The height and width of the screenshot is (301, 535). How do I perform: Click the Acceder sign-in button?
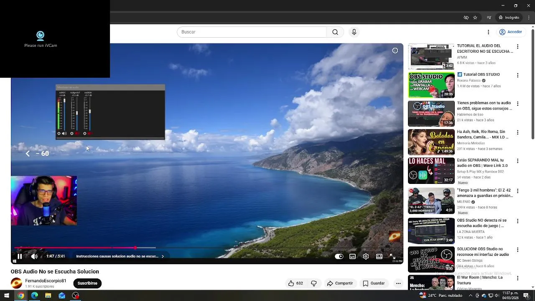(x=511, y=32)
